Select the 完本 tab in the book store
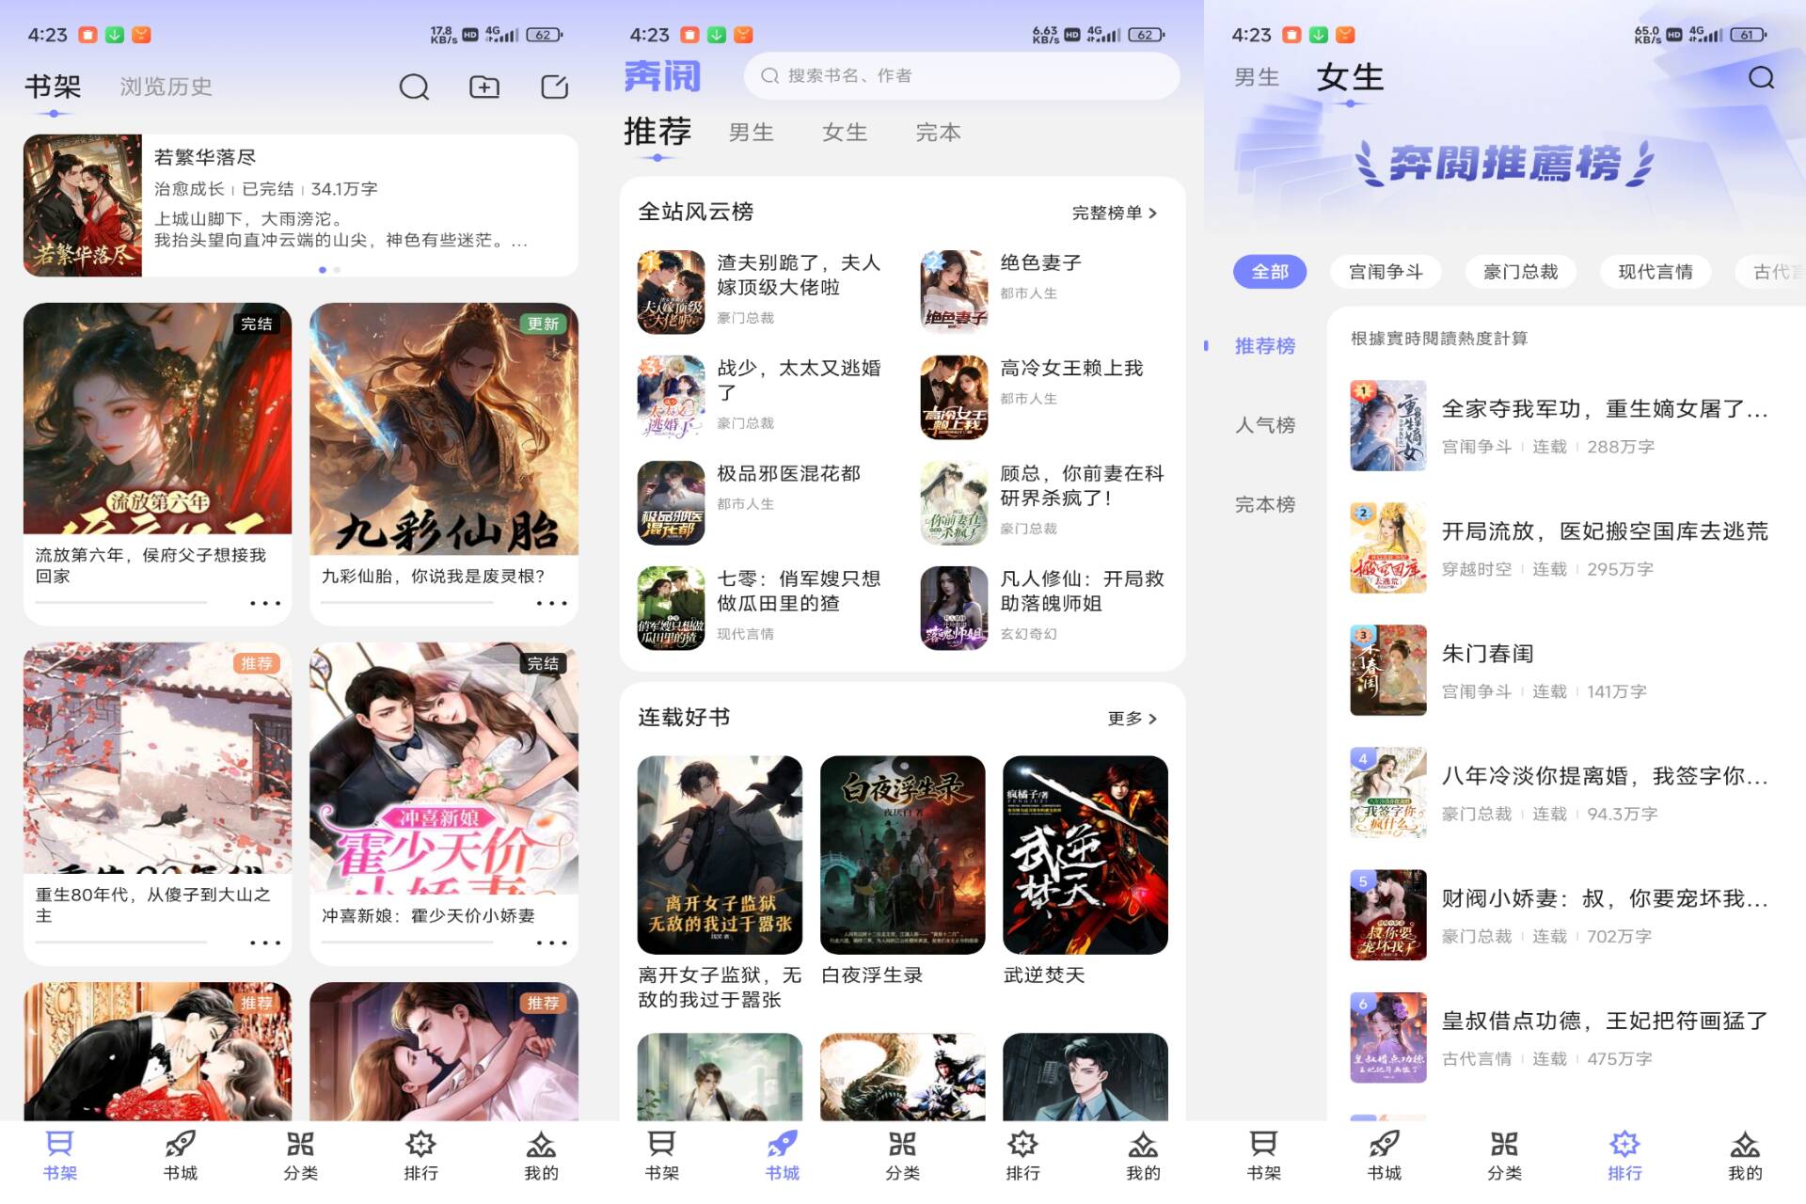This screenshot has width=1806, height=1204. click(939, 133)
